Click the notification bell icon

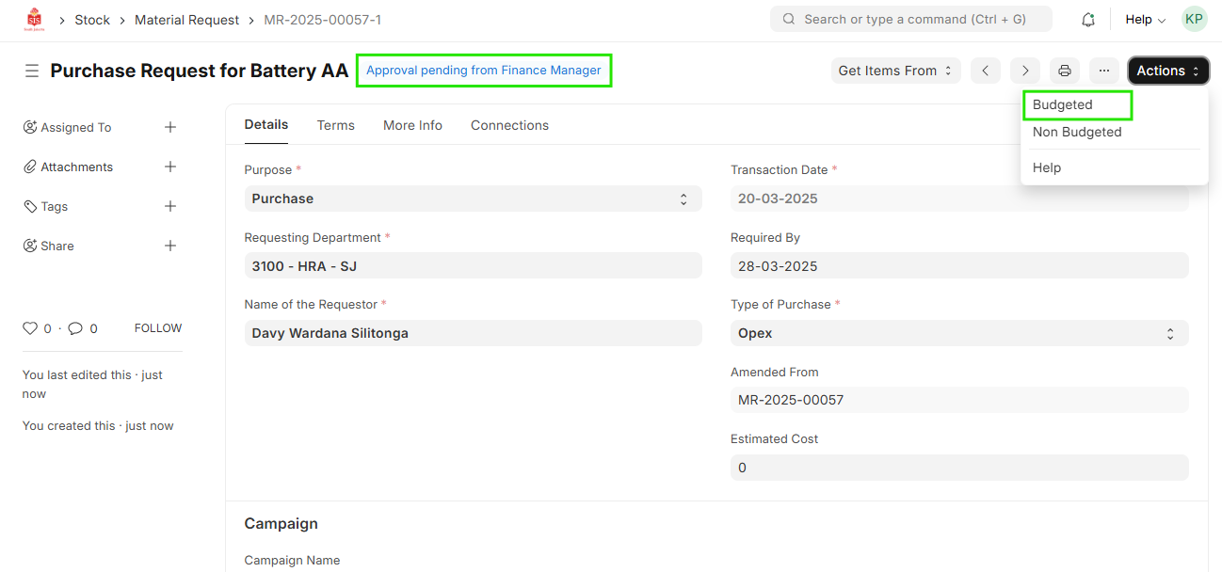tap(1087, 20)
